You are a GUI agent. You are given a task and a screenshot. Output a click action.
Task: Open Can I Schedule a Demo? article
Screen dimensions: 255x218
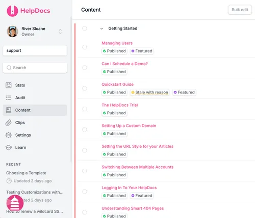pos(124,64)
